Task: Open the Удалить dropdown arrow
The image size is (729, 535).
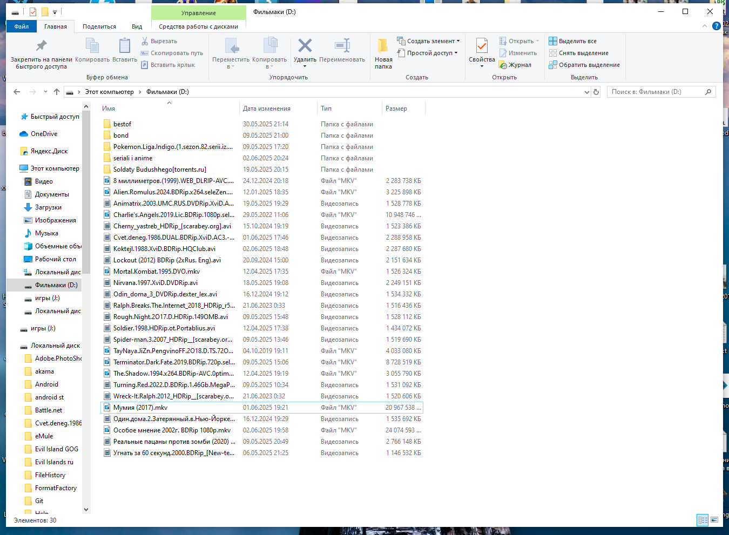Action: (x=305, y=66)
